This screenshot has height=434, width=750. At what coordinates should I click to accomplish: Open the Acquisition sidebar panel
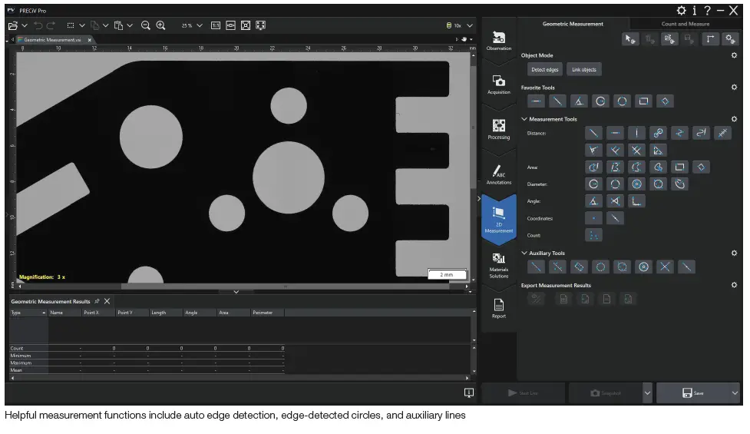pyautogui.click(x=498, y=84)
